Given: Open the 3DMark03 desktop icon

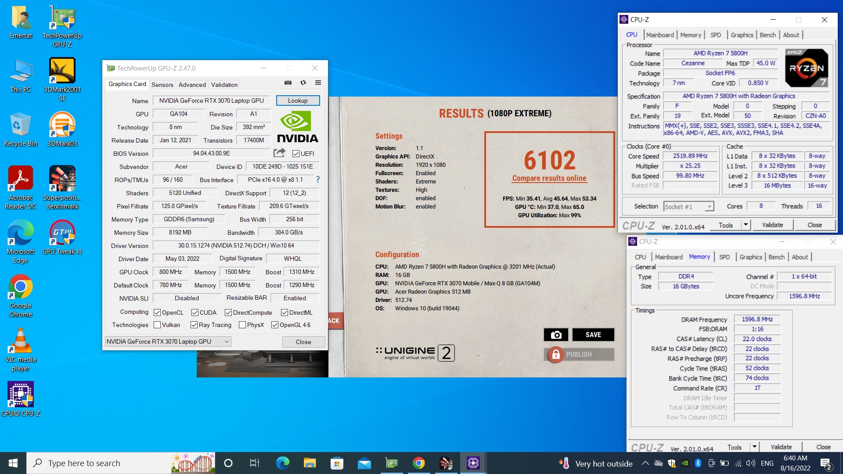Looking at the screenshot, I should (62, 129).
